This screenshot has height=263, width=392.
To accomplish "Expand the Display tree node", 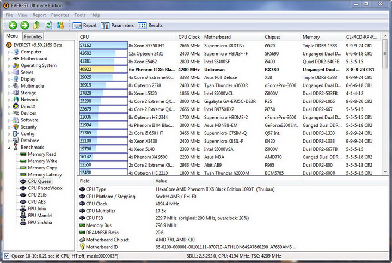I will 9,79.
